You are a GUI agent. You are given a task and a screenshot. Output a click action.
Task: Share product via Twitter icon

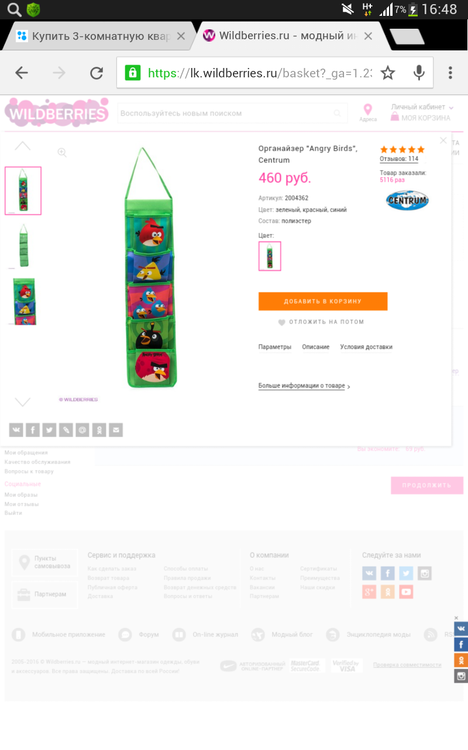[50, 430]
